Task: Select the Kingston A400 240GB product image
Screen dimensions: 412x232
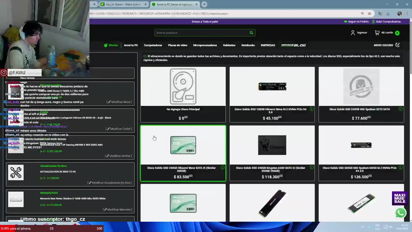Action: 272,145
